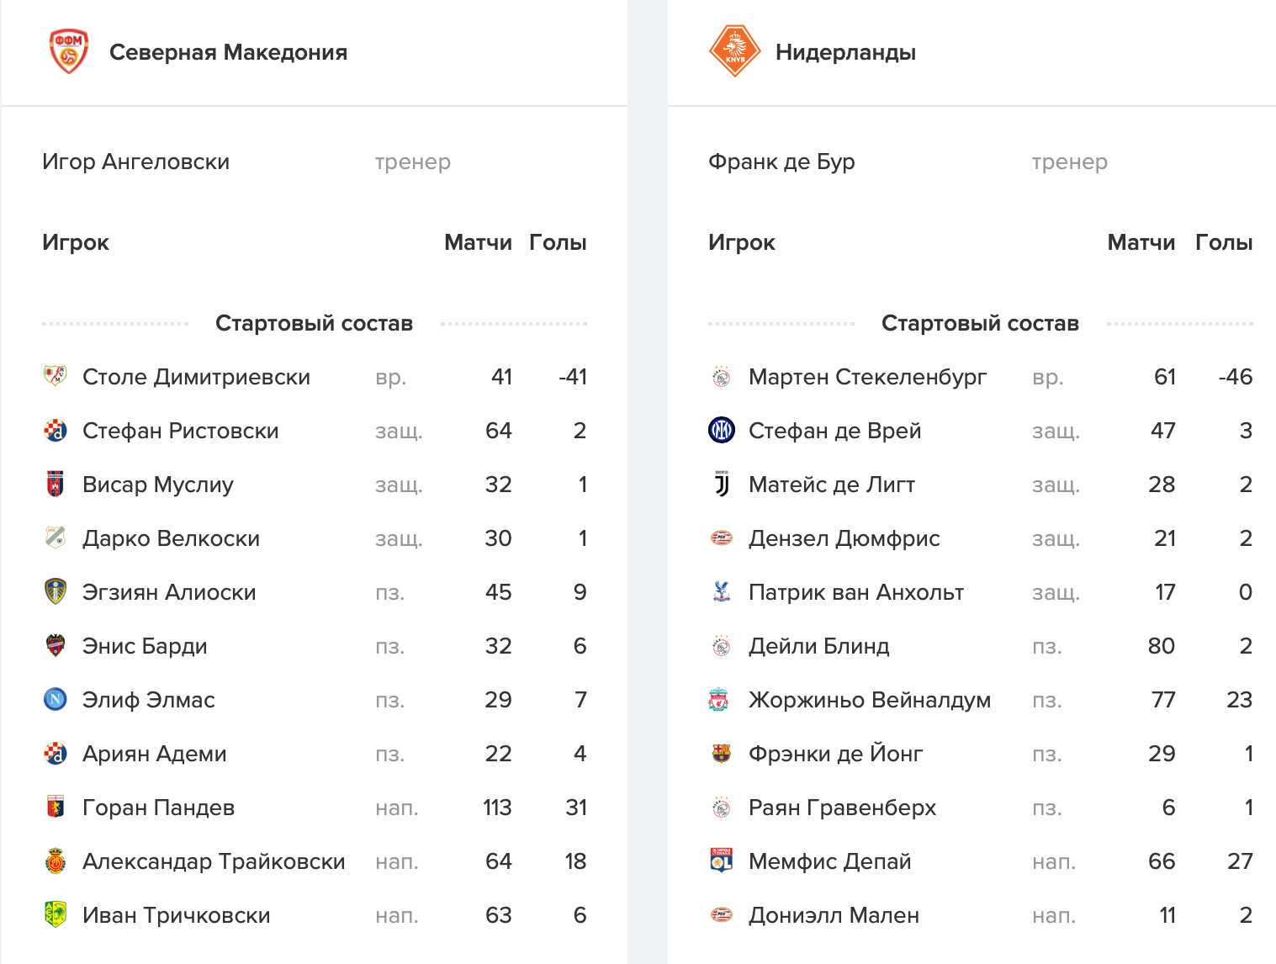This screenshot has width=1276, height=964.
Task: Click the Leeds badge beside Эгзиян Алиоски
Action: coord(56,592)
